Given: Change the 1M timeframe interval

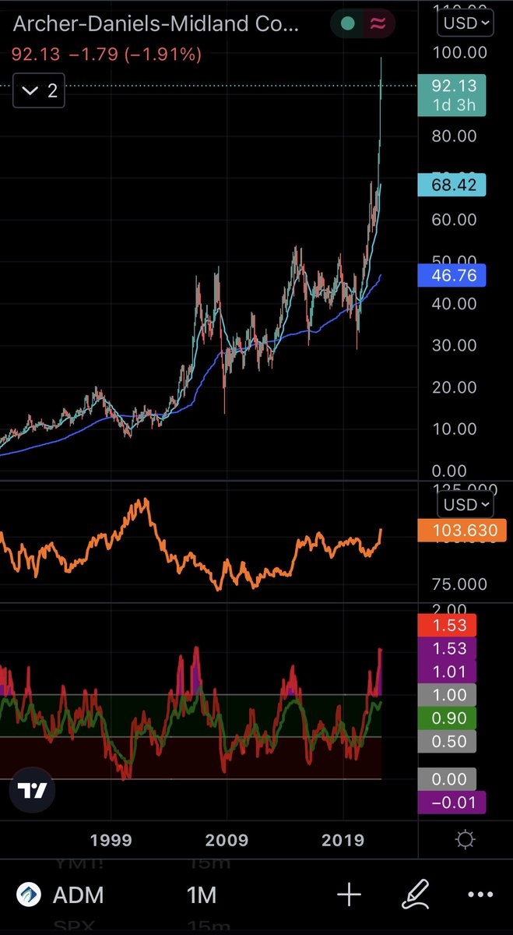Looking at the screenshot, I should (202, 895).
